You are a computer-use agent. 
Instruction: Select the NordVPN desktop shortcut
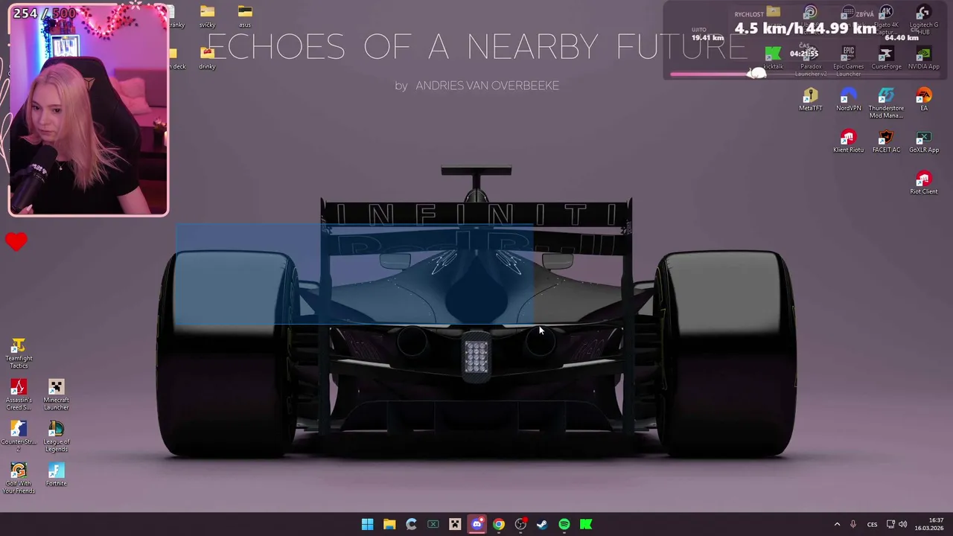(x=848, y=100)
